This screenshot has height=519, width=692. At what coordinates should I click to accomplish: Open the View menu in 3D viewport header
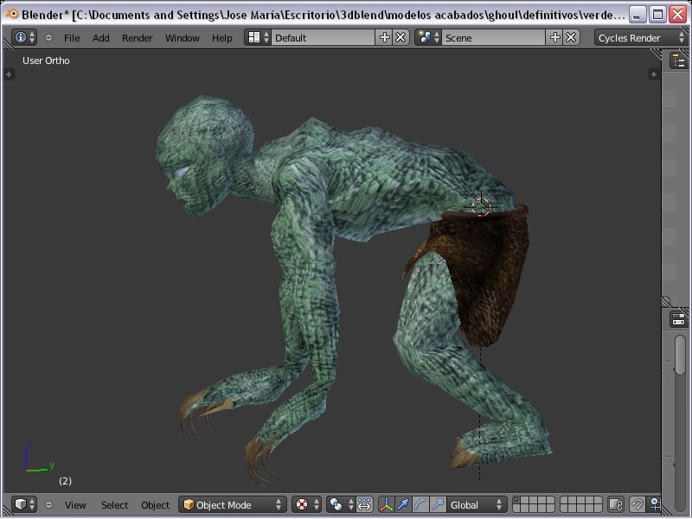point(75,505)
